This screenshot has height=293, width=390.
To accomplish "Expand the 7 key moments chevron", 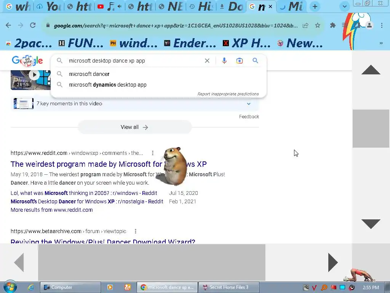I will [248, 104].
